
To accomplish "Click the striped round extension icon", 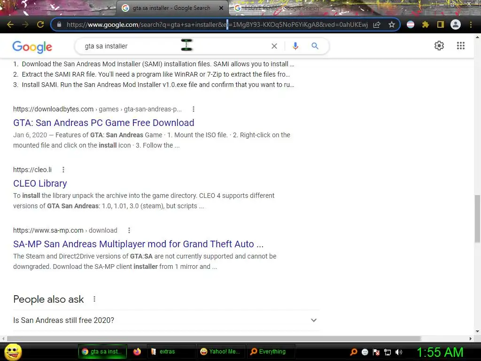I will 411,24.
